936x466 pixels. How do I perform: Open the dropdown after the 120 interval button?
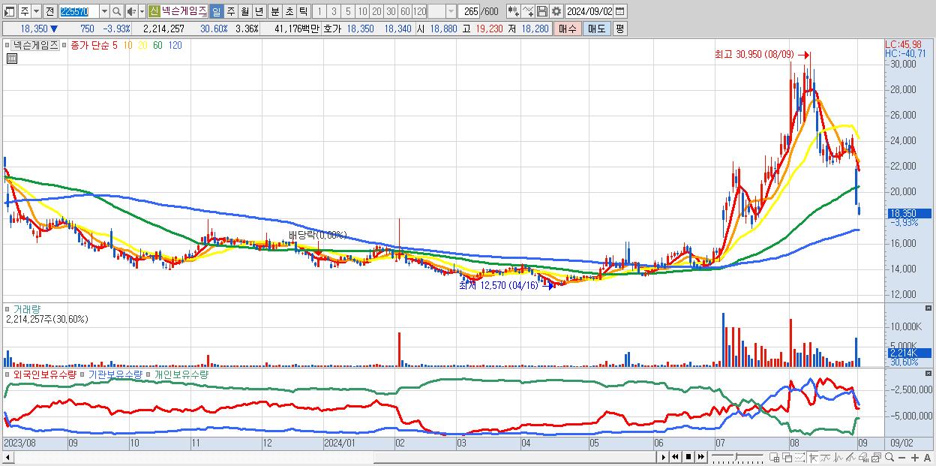451,11
